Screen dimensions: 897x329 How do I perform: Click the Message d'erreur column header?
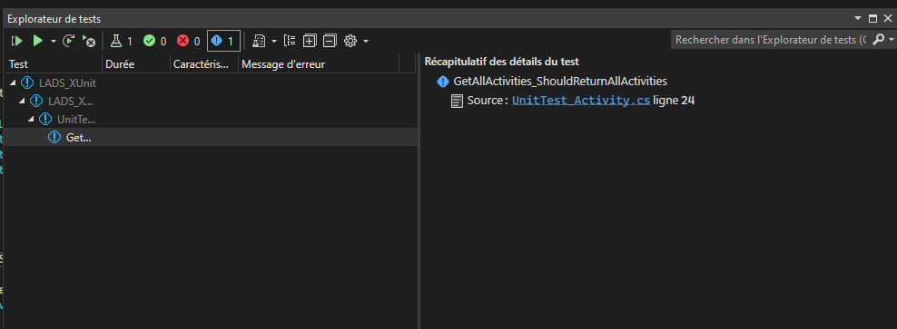point(319,64)
